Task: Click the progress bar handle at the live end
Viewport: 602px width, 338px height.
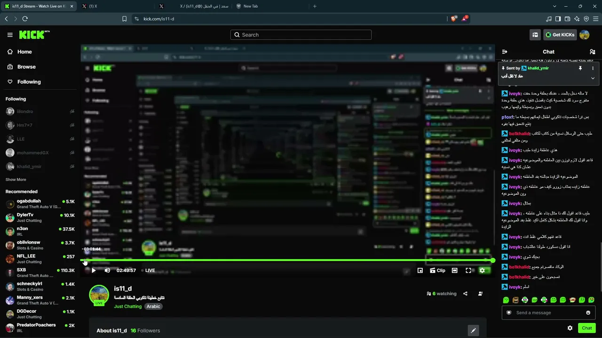Action: [x=493, y=260]
